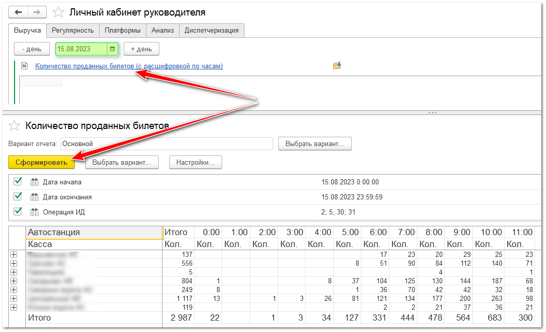The width and height of the screenshot is (546, 332).
Task: Uncheck the Дата начала checkbox
Action: point(18,182)
